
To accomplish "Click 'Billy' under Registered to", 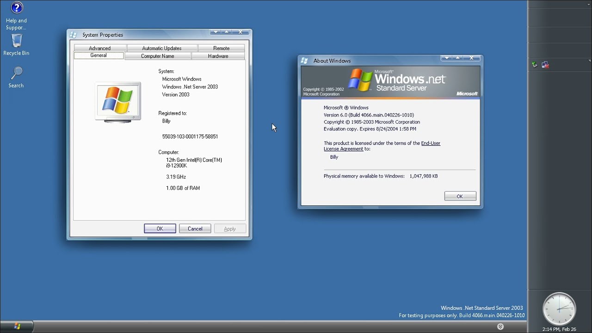I will [166, 121].
